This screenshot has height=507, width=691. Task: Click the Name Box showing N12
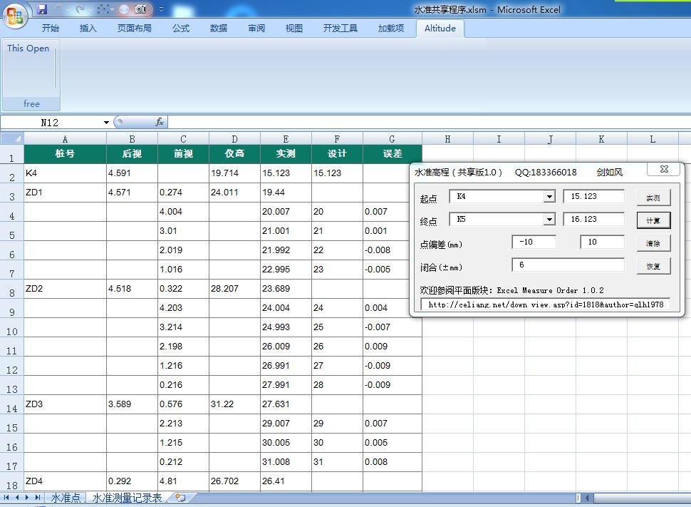click(x=51, y=122)
